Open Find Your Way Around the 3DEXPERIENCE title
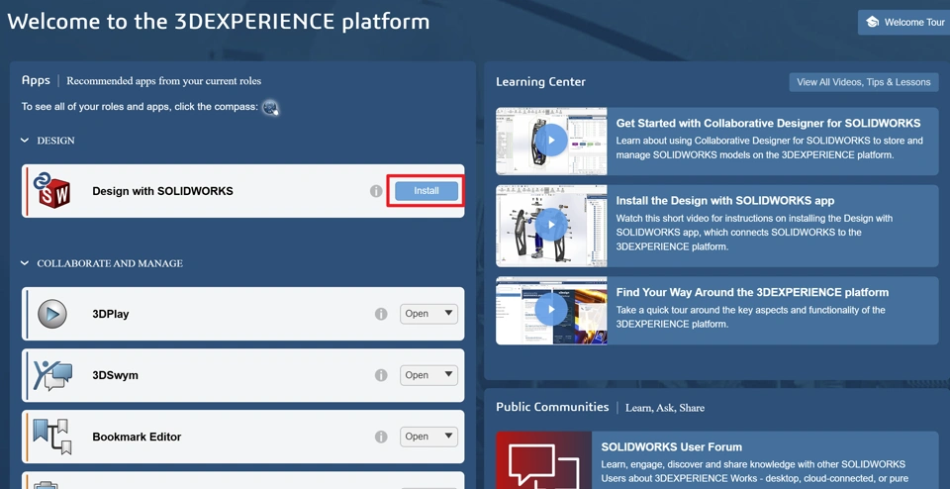 [752, 292]
